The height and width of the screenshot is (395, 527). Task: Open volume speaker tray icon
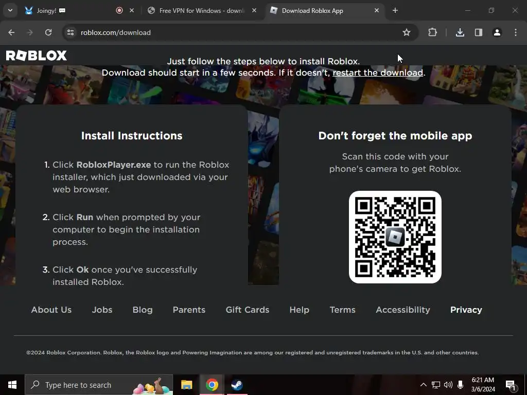pyautogui.click(x=448, y=385)
